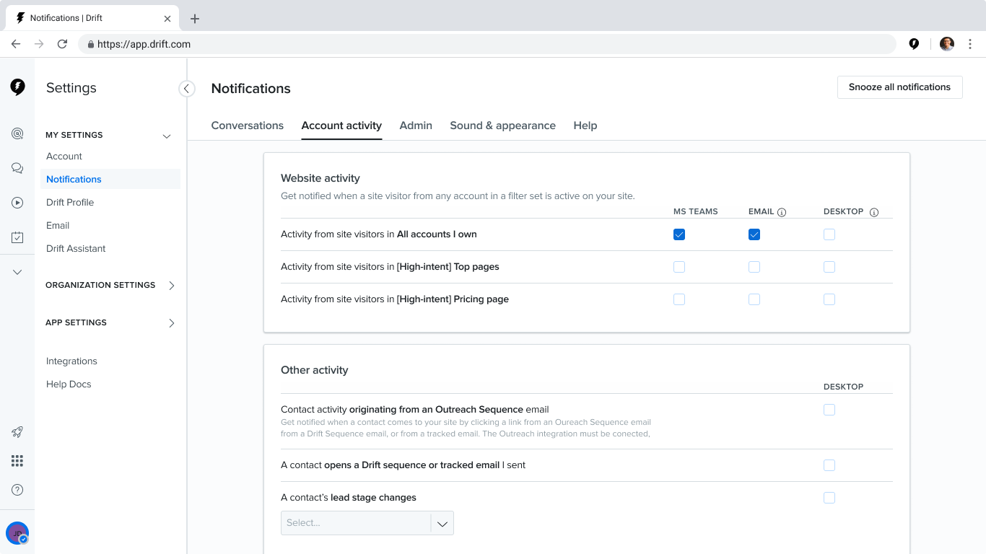Image resolution: width=986 pixels, height=554 pixels.
Task: Open the Sound & appearance tab
Action: coord(503,126)
